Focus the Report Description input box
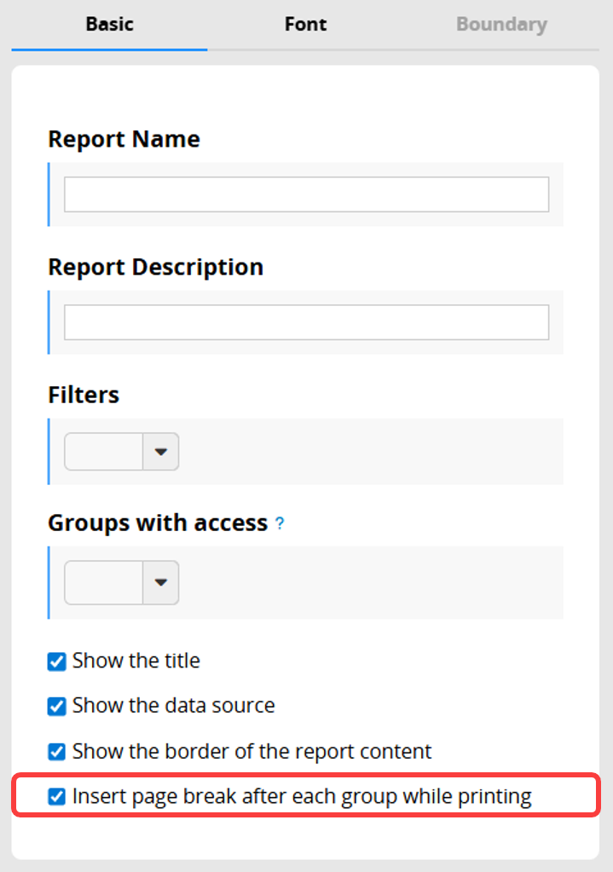 [x=307, y=322]
